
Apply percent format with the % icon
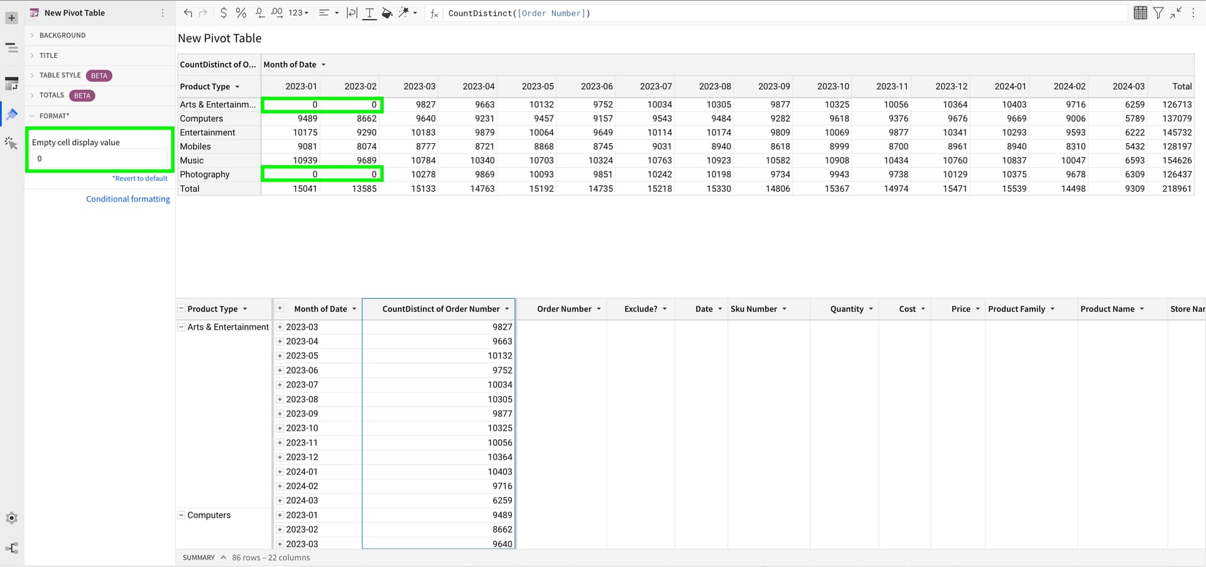point(241,13)
